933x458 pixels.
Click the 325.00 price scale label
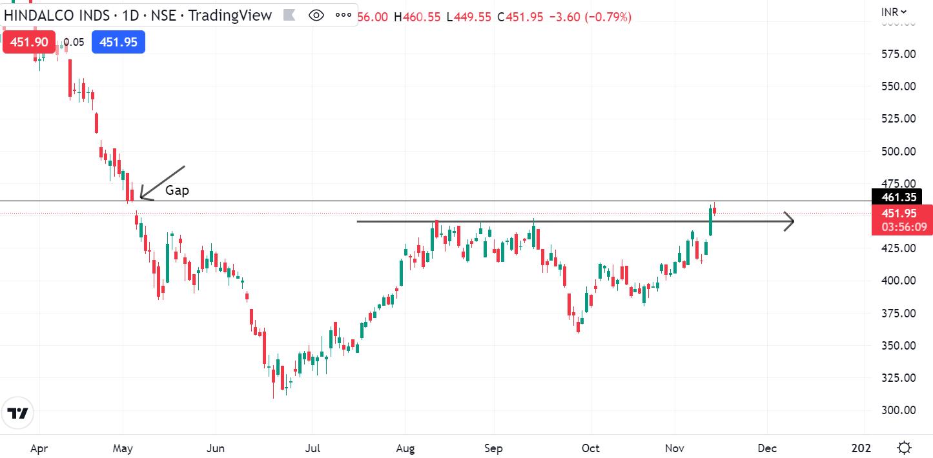click(x=898, y=377)
